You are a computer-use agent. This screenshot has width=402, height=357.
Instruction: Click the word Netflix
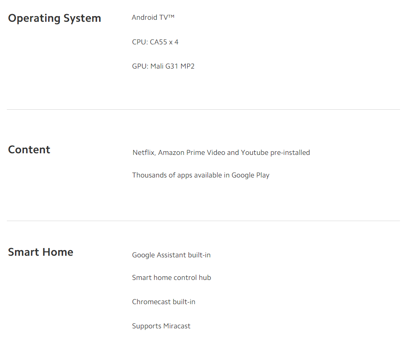click(144, 152)
